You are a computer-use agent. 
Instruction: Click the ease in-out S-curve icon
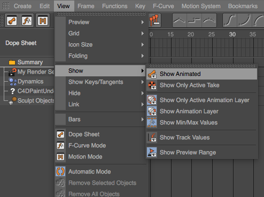tap(230, 20)
